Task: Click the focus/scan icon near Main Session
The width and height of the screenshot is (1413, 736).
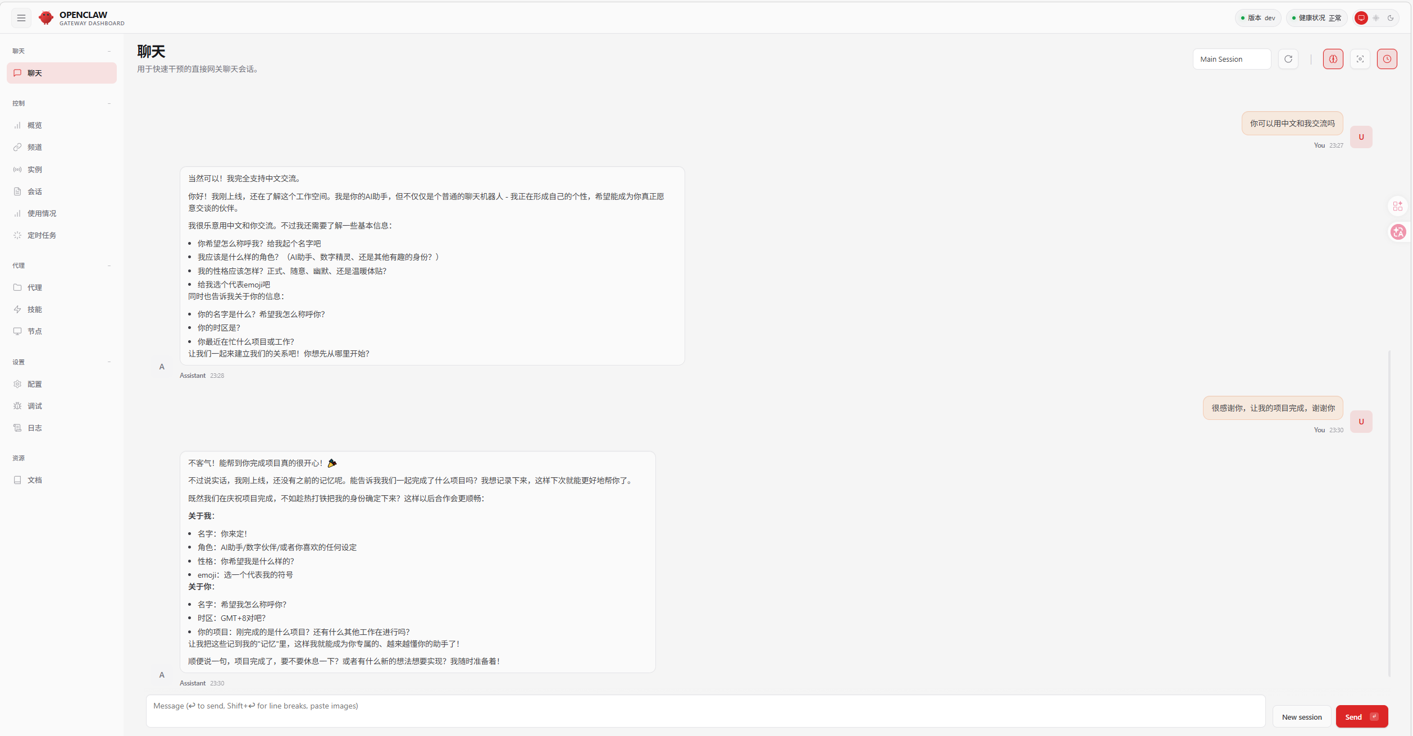Action: coord(1360,58)
